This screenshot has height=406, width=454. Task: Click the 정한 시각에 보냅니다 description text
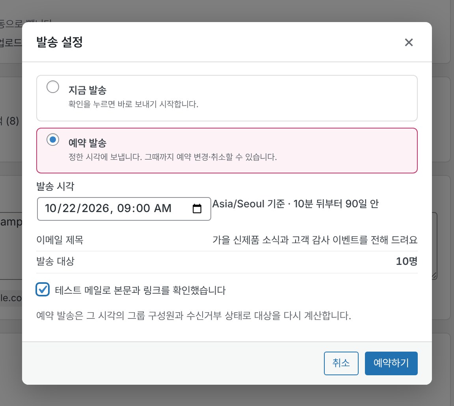click(173, 157)
